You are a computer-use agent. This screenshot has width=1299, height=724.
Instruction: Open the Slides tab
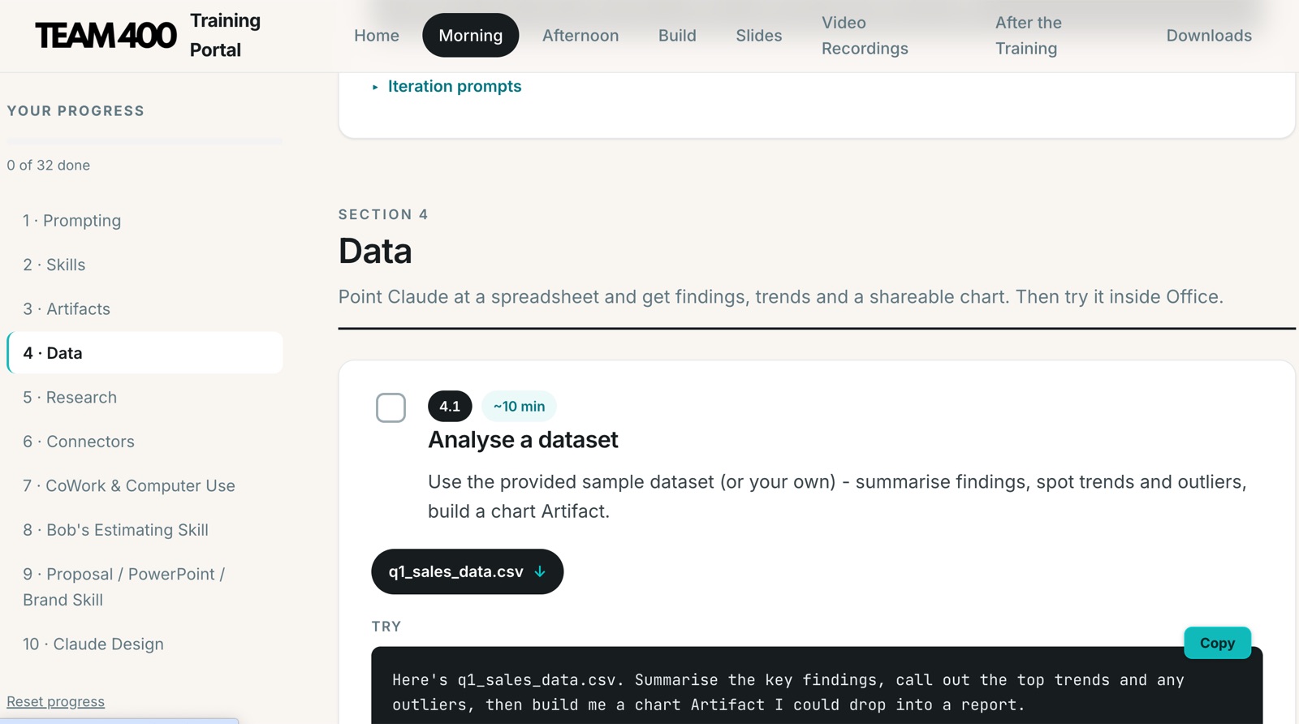(x=759, y=36)
